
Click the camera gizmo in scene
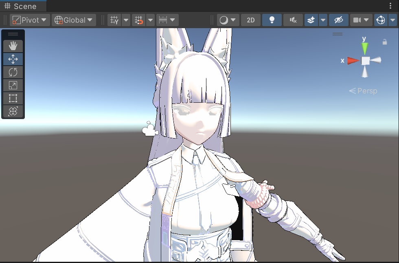point(150,130)
